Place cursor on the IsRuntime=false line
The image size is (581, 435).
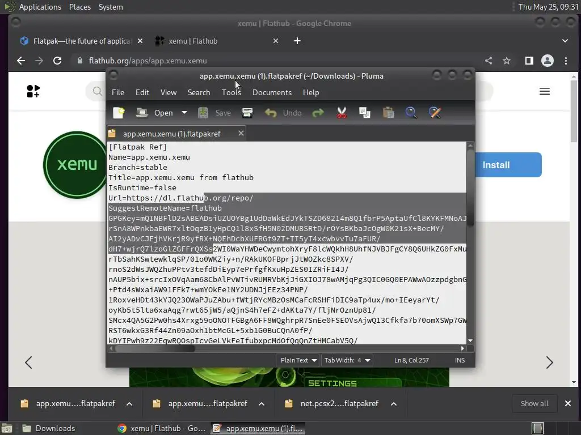pos(142,187)
